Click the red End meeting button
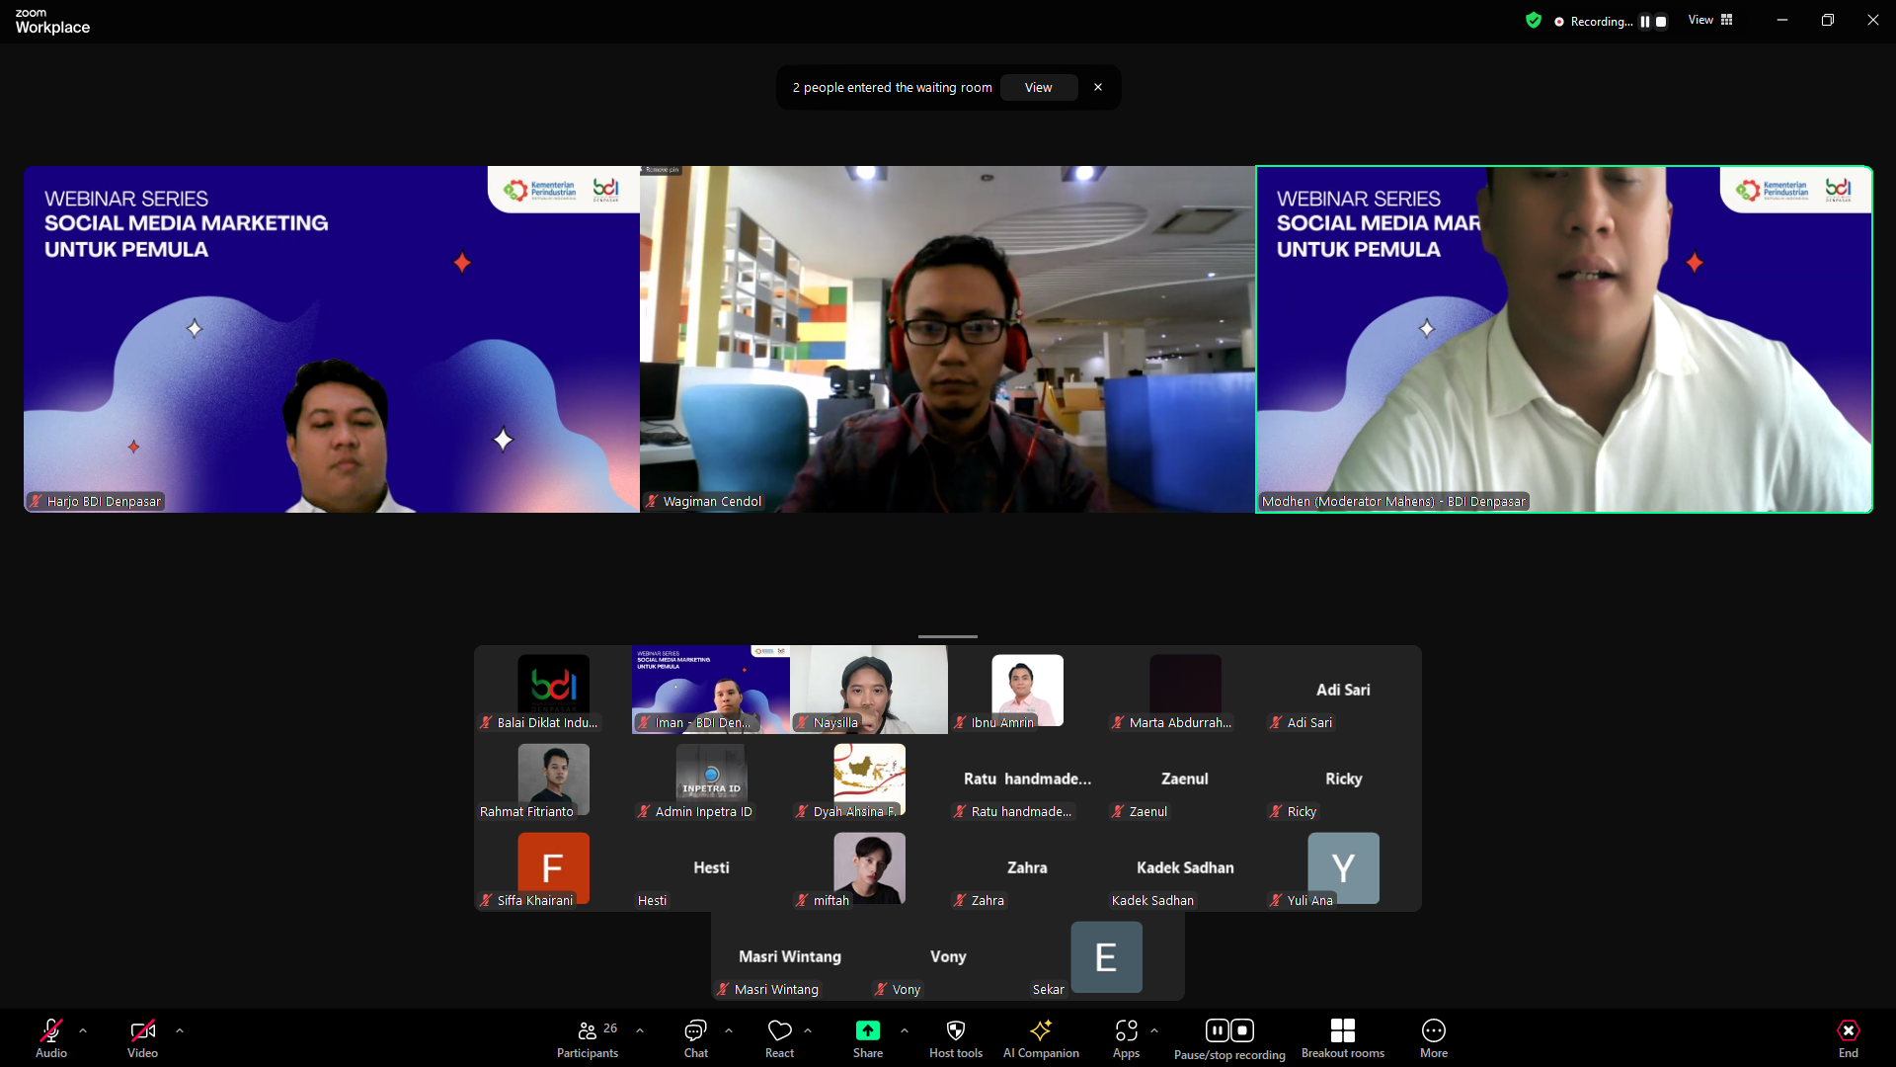Screen dimensions: 1896x1067 (1849, 1037)
